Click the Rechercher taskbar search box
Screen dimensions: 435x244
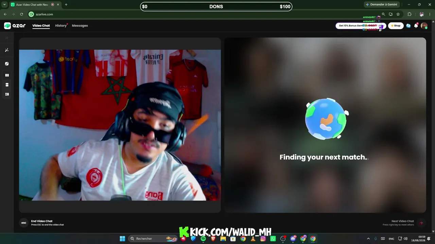click(153, 239)
